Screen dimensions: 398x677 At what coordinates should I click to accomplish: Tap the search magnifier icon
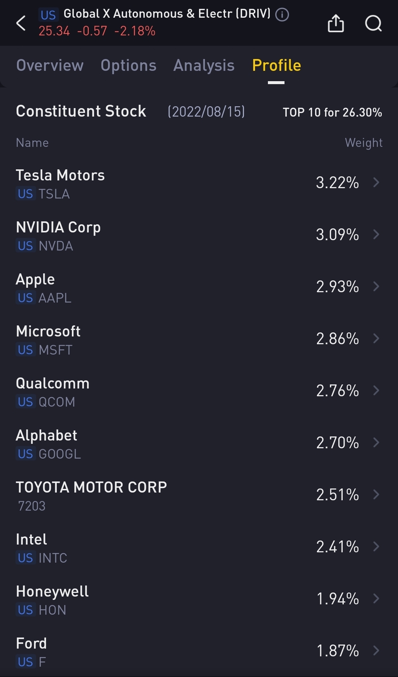click(373, 23)
